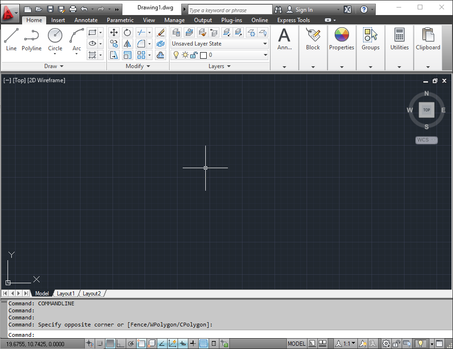
Task: Click the Layer Isolate icon
Action: pos(227,32)
